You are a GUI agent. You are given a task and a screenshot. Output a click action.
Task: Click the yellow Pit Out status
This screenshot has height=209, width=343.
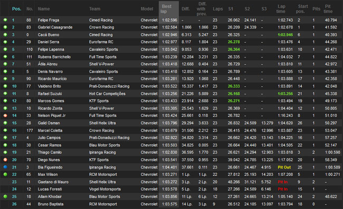[x=284, y=167]
